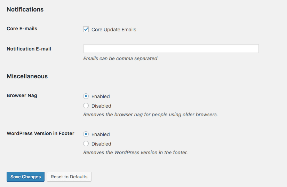Click the Miscellaneous section heading

point(27,76)
